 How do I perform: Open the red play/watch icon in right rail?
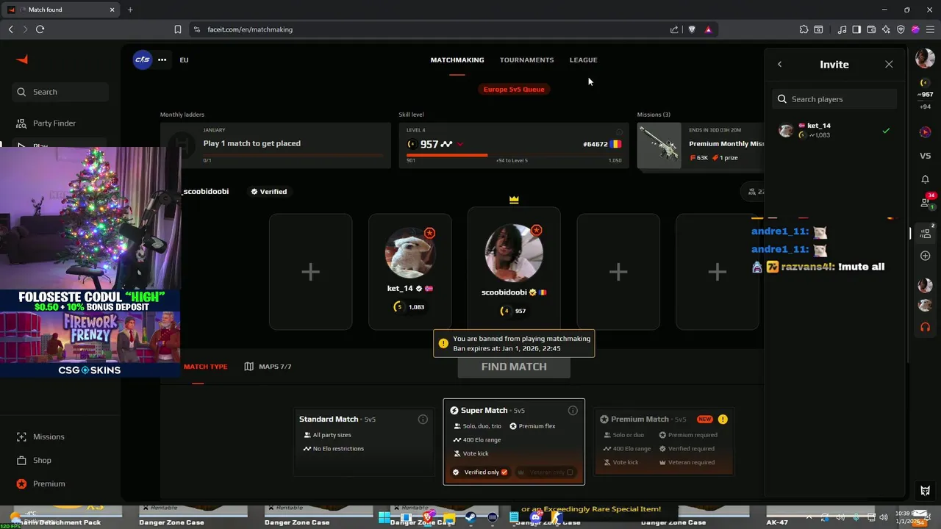point(925,132)
